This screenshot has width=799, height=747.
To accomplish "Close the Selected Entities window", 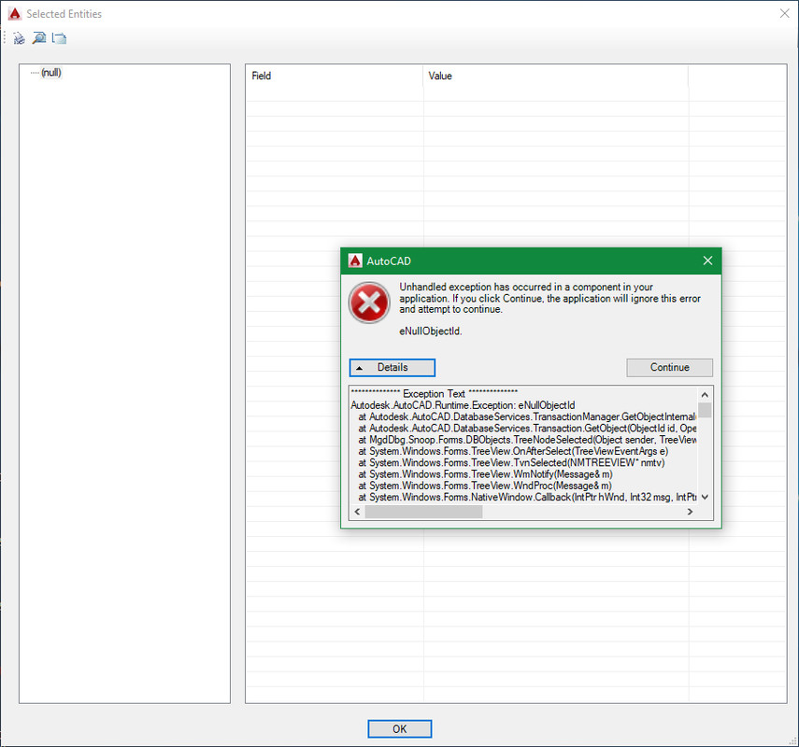I will point(785,14).
